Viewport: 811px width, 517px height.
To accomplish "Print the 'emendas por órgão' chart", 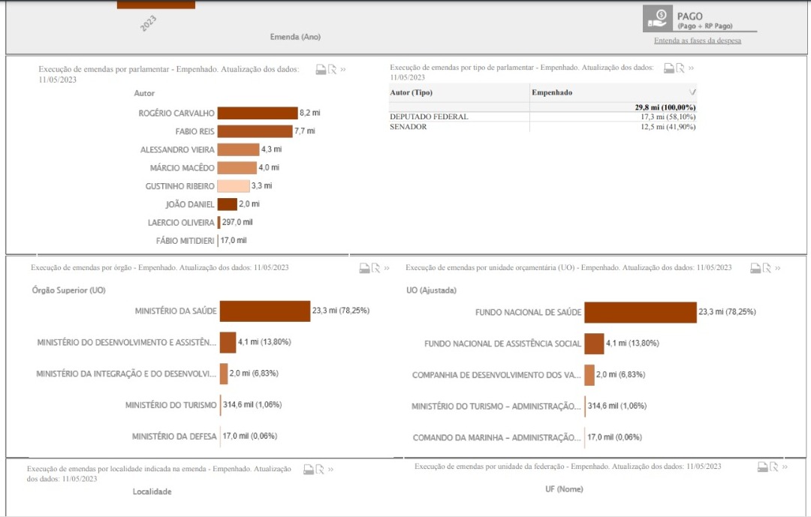I will 364,268.
